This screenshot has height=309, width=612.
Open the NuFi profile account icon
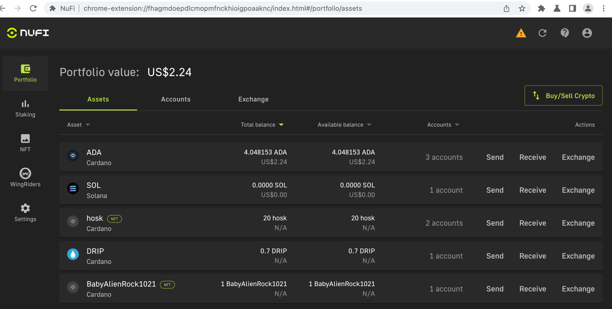click(587, 33)
